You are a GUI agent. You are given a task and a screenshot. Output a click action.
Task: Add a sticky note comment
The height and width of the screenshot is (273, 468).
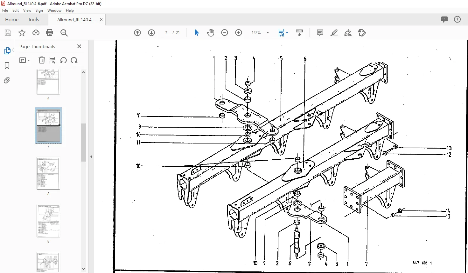pos(320,33)
